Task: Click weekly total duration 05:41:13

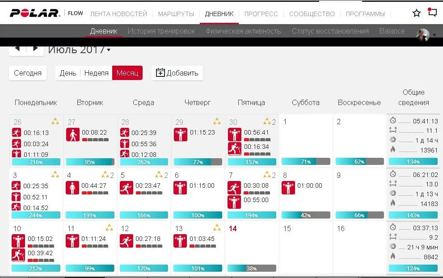Action: (x=426, y=121)
